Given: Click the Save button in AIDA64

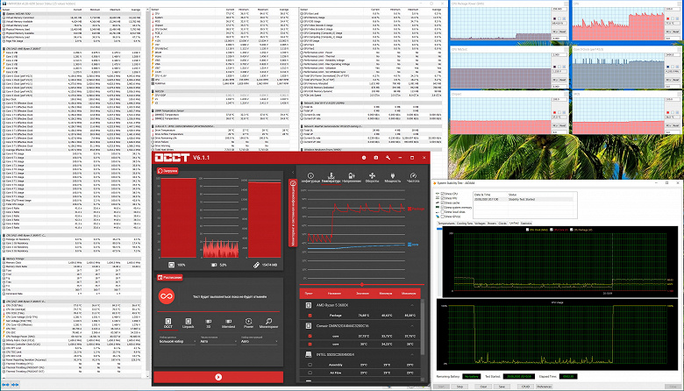Looking at the screenshot, I should click(x=502, y=387).
